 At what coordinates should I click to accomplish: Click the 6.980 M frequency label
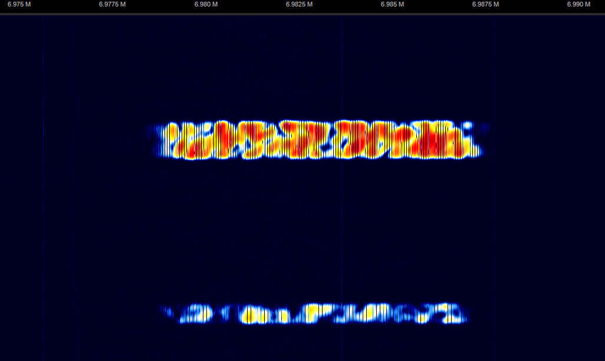[x=206, y=5]
